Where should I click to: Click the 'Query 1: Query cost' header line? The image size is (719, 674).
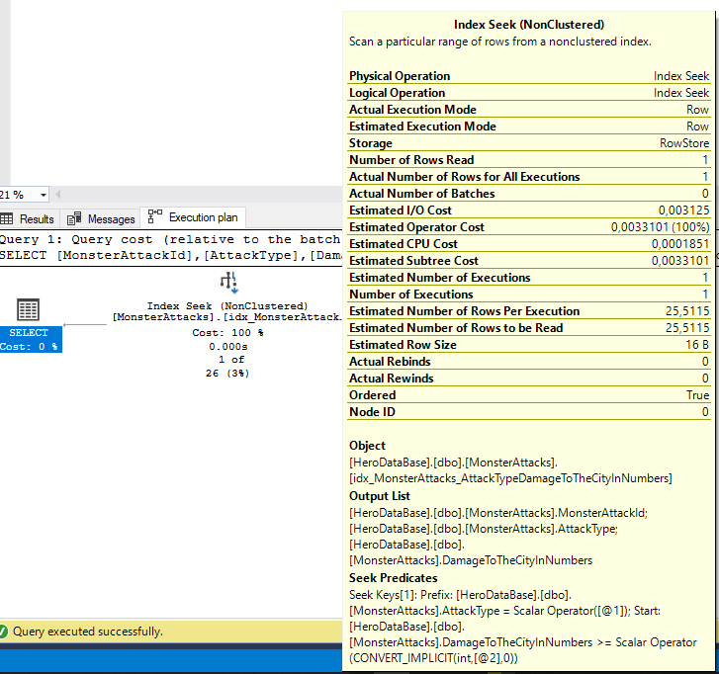pos(170,239)
